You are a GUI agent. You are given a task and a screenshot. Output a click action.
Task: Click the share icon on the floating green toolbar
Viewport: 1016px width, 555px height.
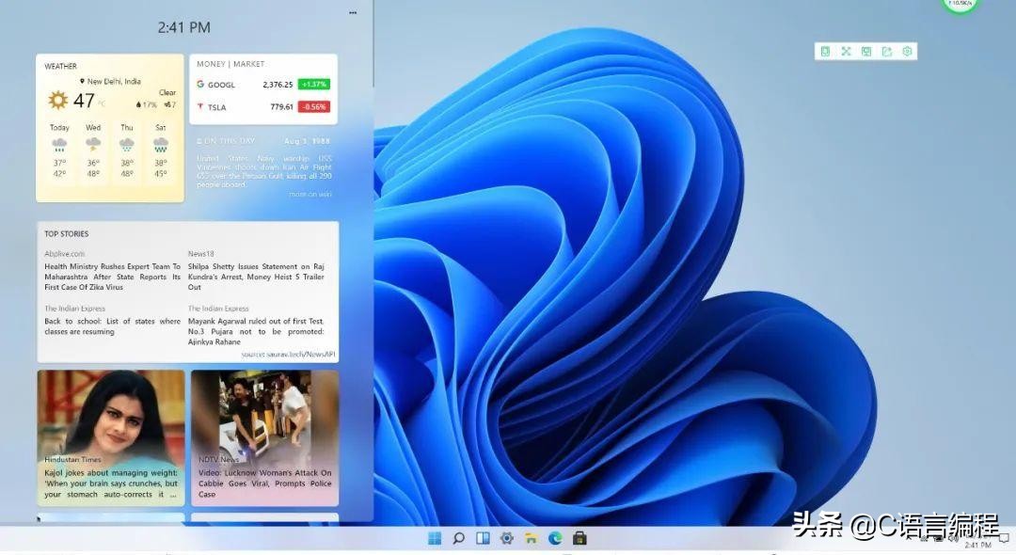[886, 51]
